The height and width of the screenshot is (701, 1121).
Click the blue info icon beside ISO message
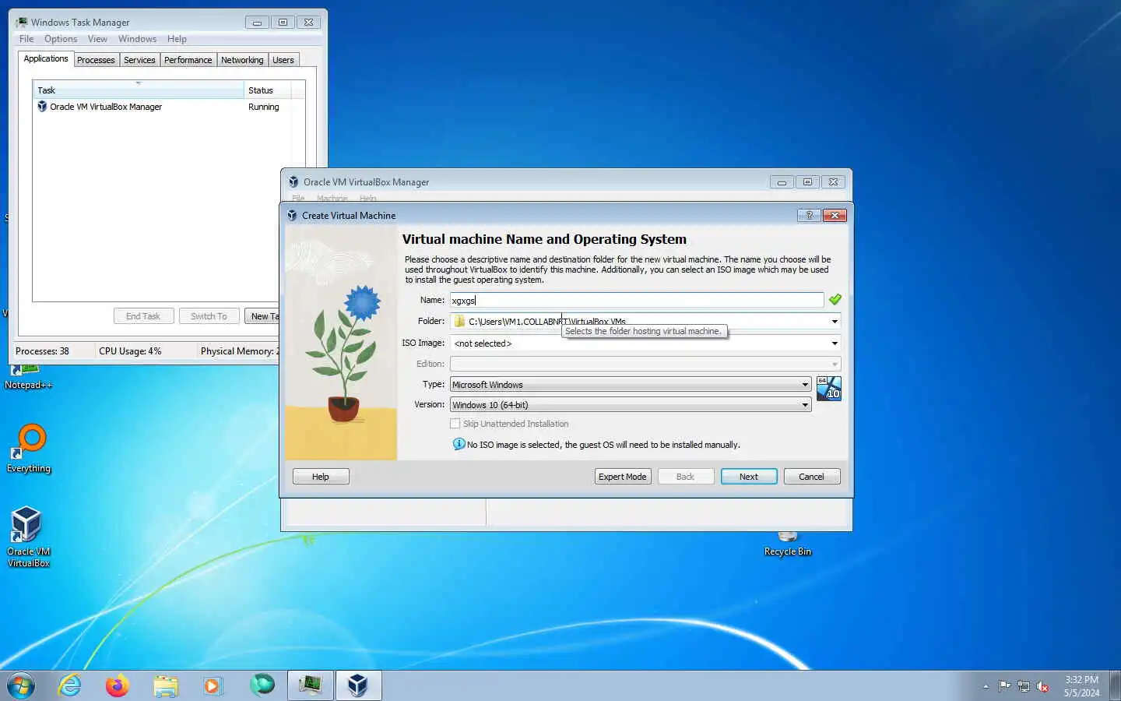459,444
